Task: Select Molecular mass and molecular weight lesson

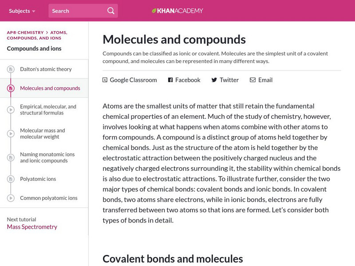Action: point(43,133)
